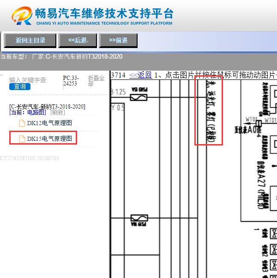Click the Chang Yi platform logo
277x278 pixels.
[x=22, y=16]
